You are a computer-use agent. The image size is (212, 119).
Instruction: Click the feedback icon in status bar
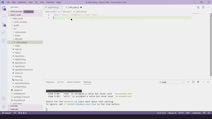(x=204, y=113)
